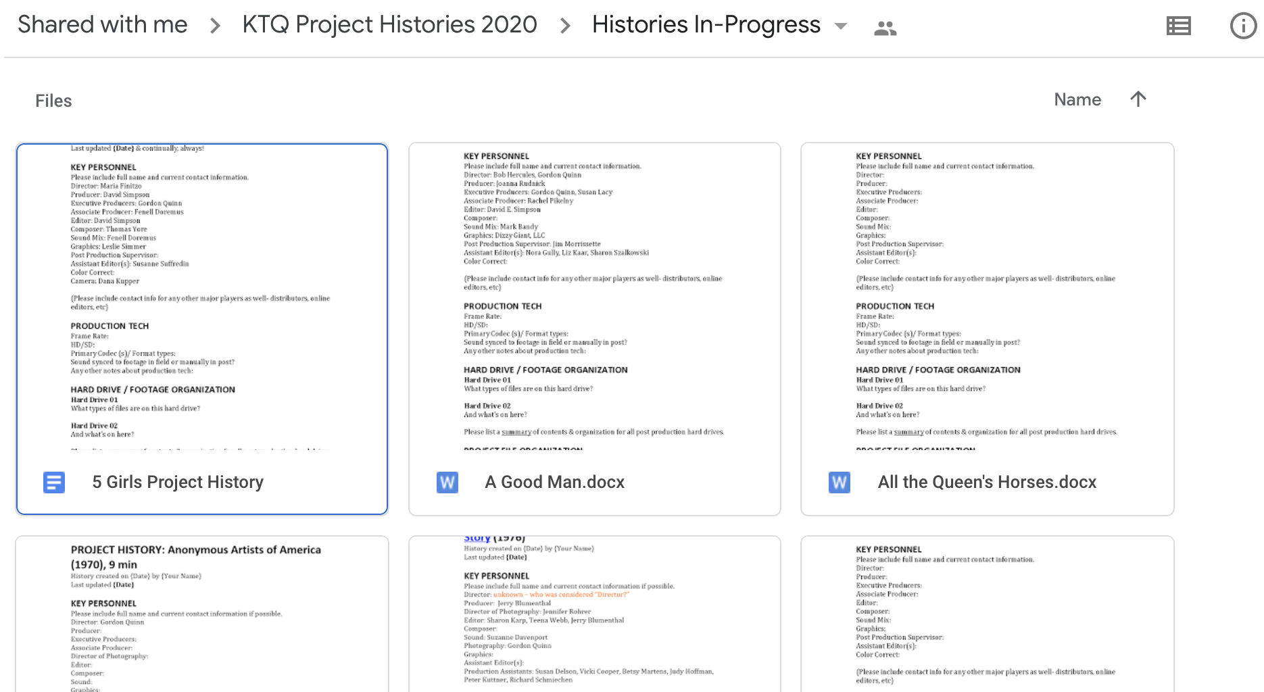Open the Name sort options
Screen dimensions: 1264x692
pyautogui.click(x=1077, y=100)
